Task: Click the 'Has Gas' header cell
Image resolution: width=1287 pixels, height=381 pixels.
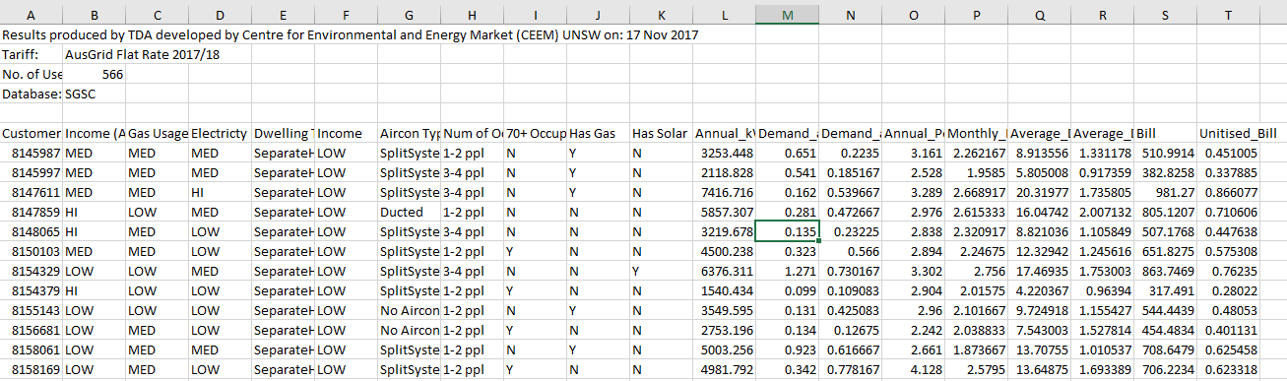Action: pyautogui.click(x=599, y=134)
